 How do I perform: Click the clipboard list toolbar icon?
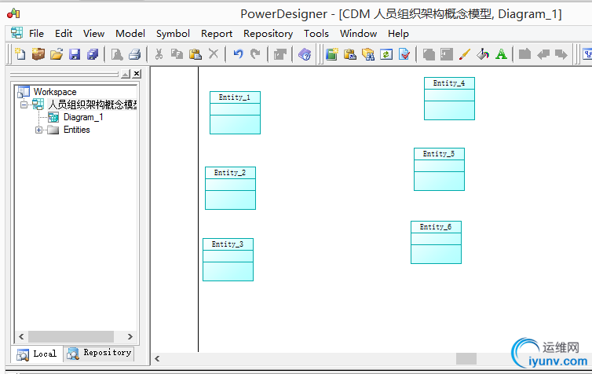[x=350, y=54]
